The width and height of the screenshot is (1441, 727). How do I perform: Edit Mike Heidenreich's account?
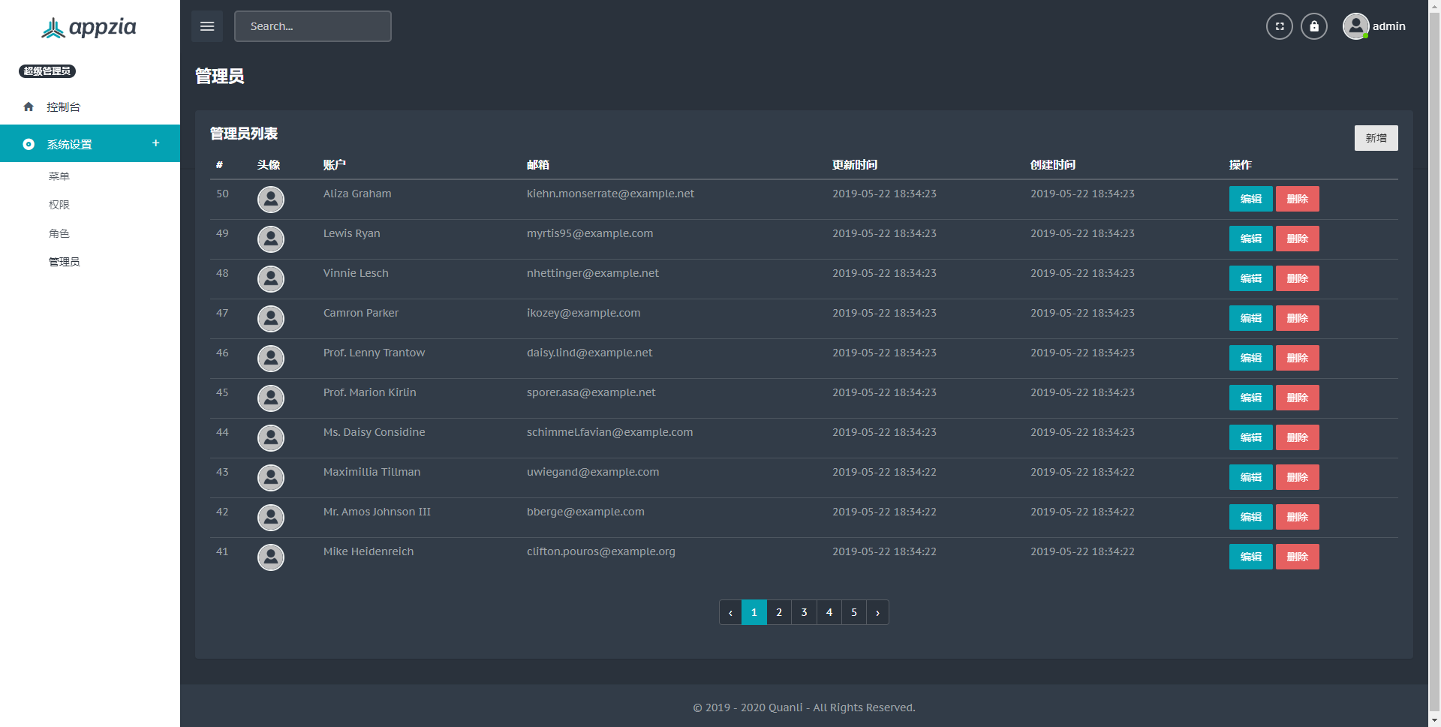(x=1251, y=557)
